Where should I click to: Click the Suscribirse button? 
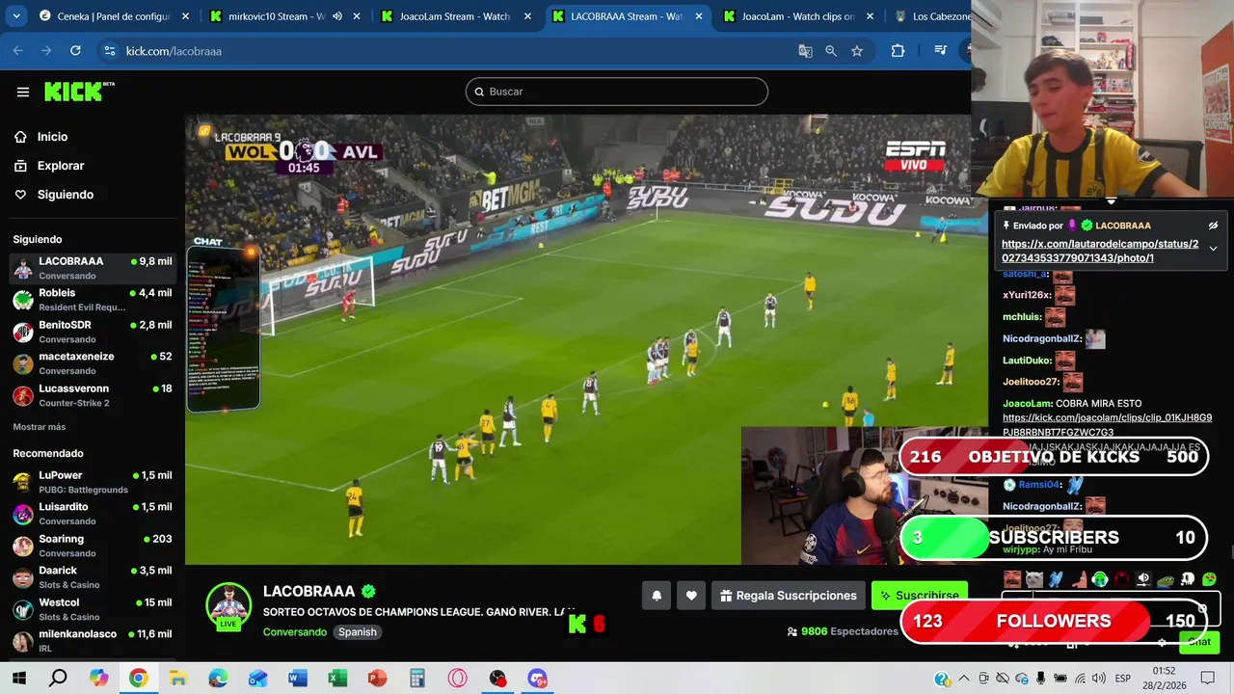919,596
